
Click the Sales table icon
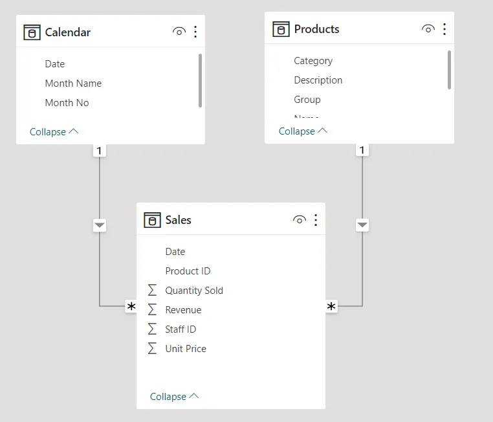click(x=152, y=220)
